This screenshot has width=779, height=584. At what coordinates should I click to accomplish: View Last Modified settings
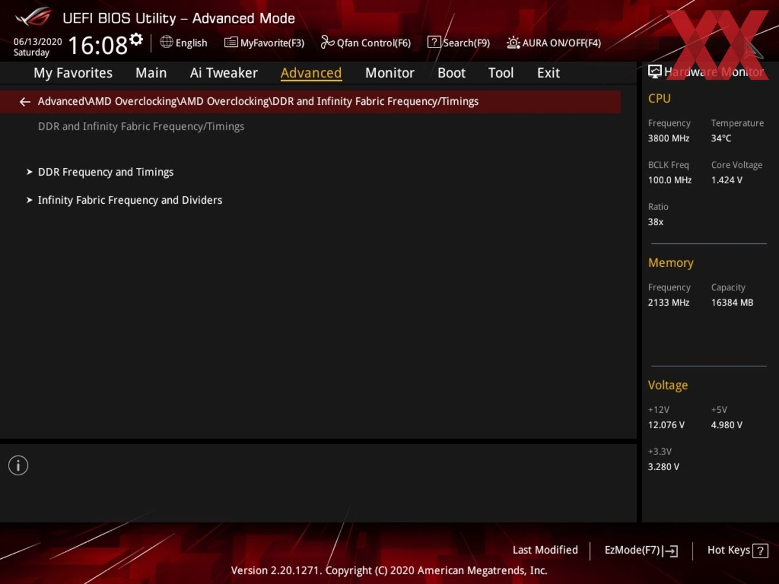click(545, 550)
